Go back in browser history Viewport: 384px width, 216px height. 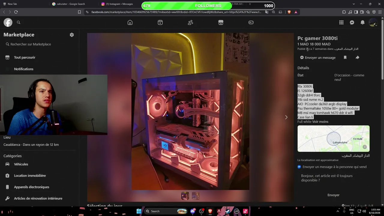4,12
